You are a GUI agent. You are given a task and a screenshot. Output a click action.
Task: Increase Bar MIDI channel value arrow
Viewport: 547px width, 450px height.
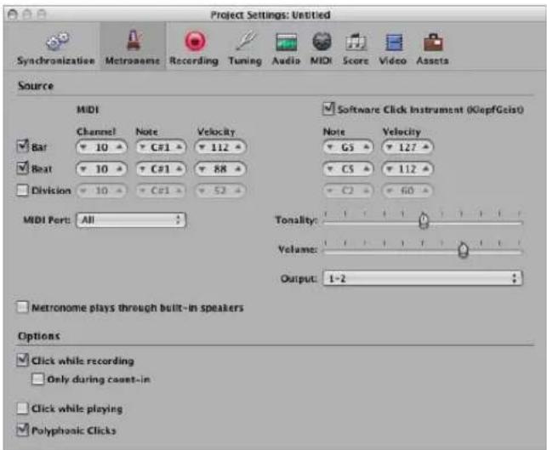pos(120,147)
